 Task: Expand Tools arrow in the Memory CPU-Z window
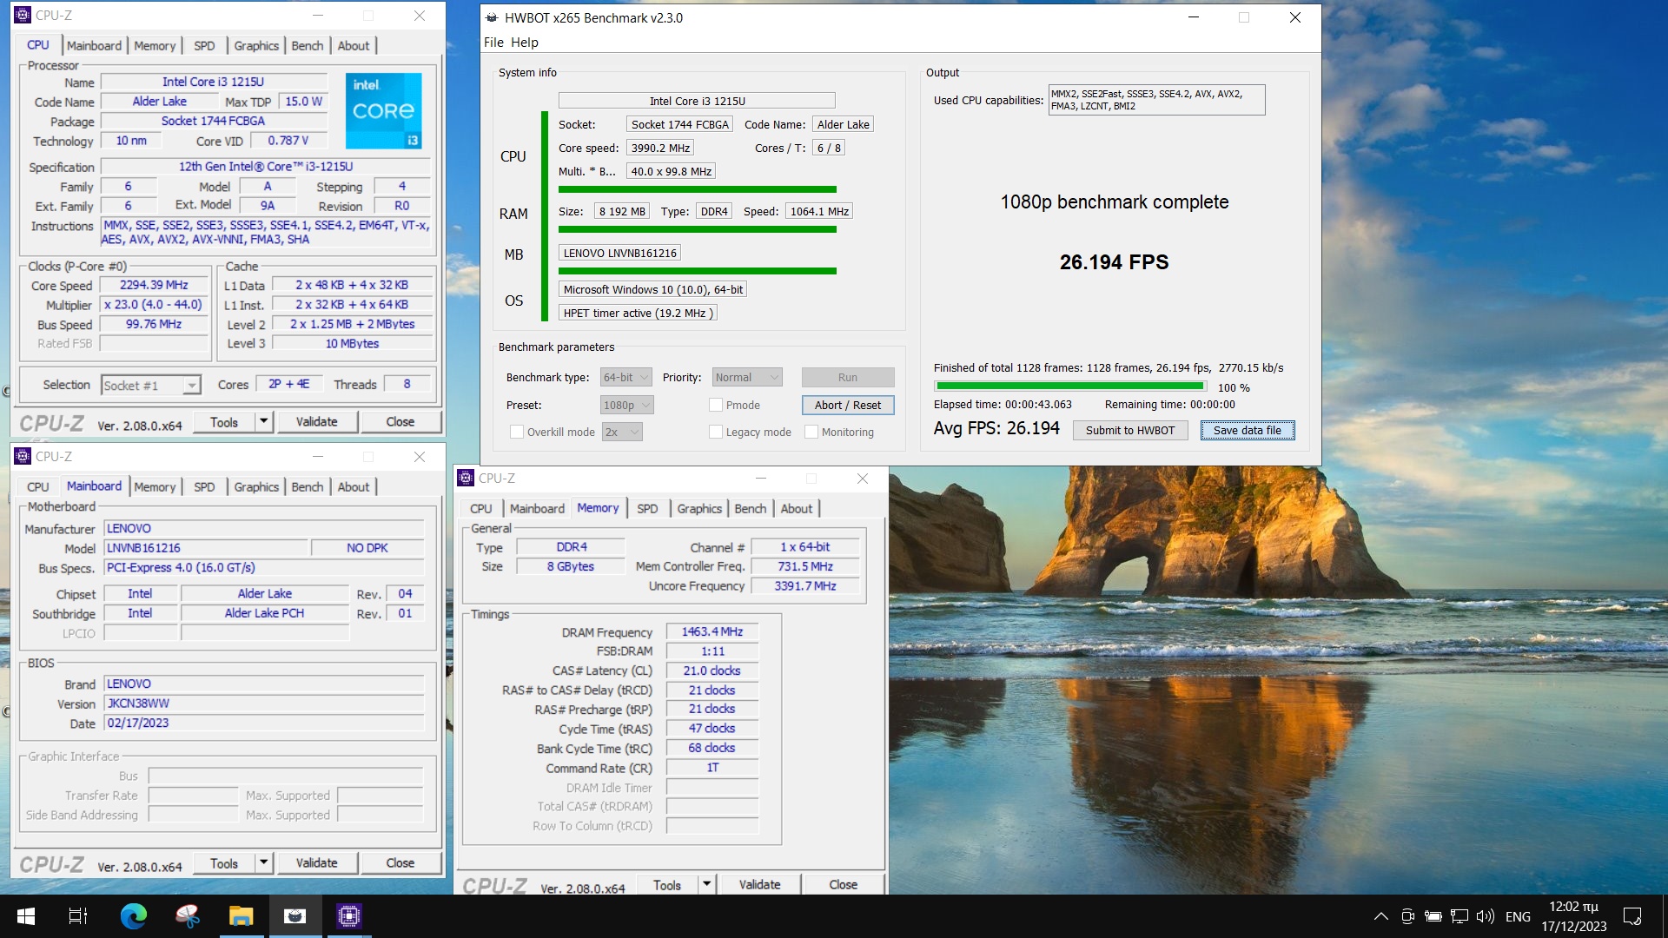707,884
